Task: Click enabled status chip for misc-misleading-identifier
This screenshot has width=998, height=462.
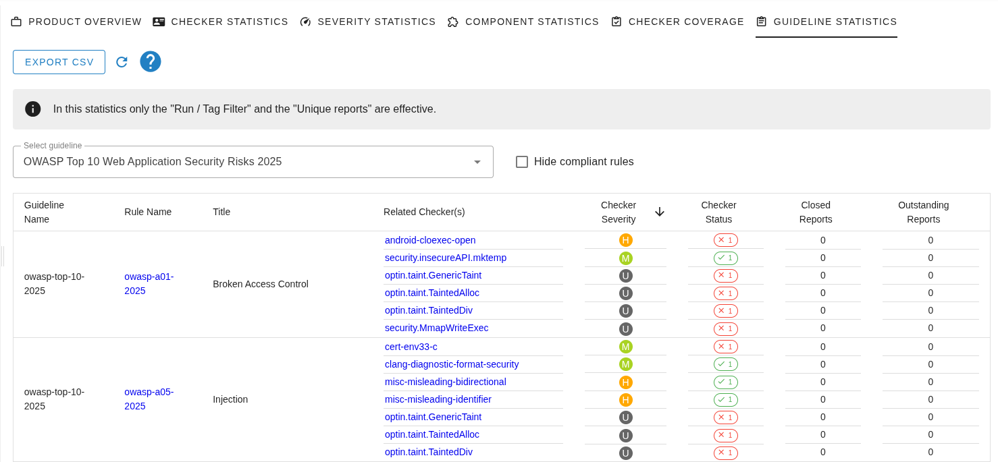Action: click(726, 399)
